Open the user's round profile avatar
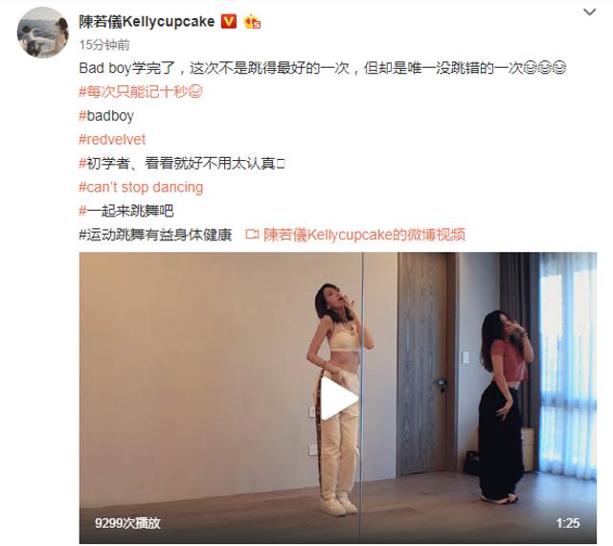 click(x=42, y=33)
